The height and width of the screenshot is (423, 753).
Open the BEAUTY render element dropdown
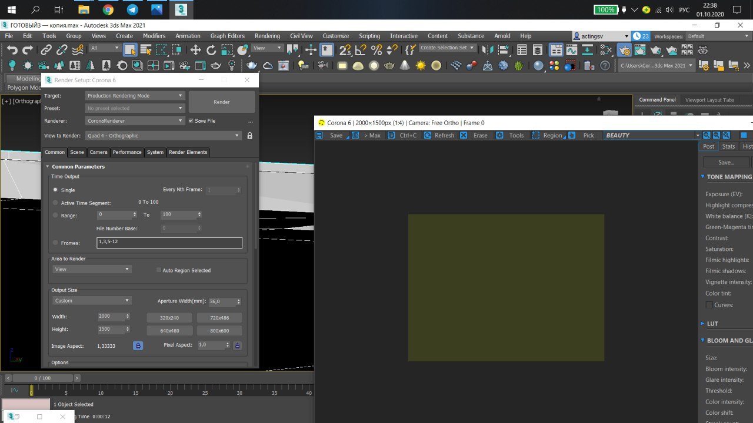pyautogui.click(x=652, y=135)
